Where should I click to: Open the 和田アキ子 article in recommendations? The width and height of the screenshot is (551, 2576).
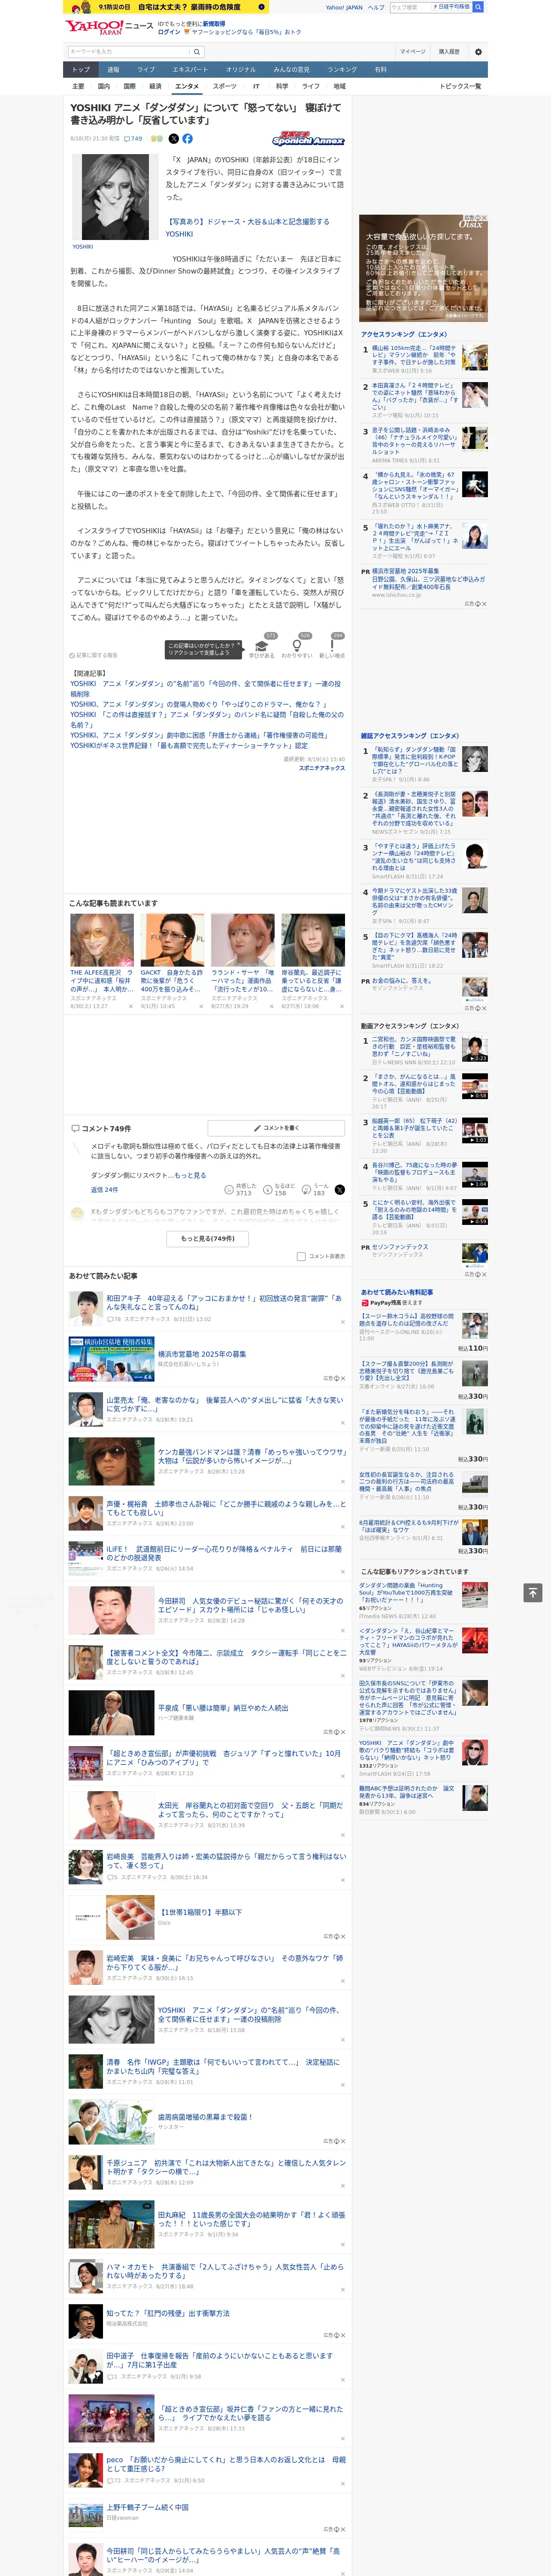point(224,1302)
